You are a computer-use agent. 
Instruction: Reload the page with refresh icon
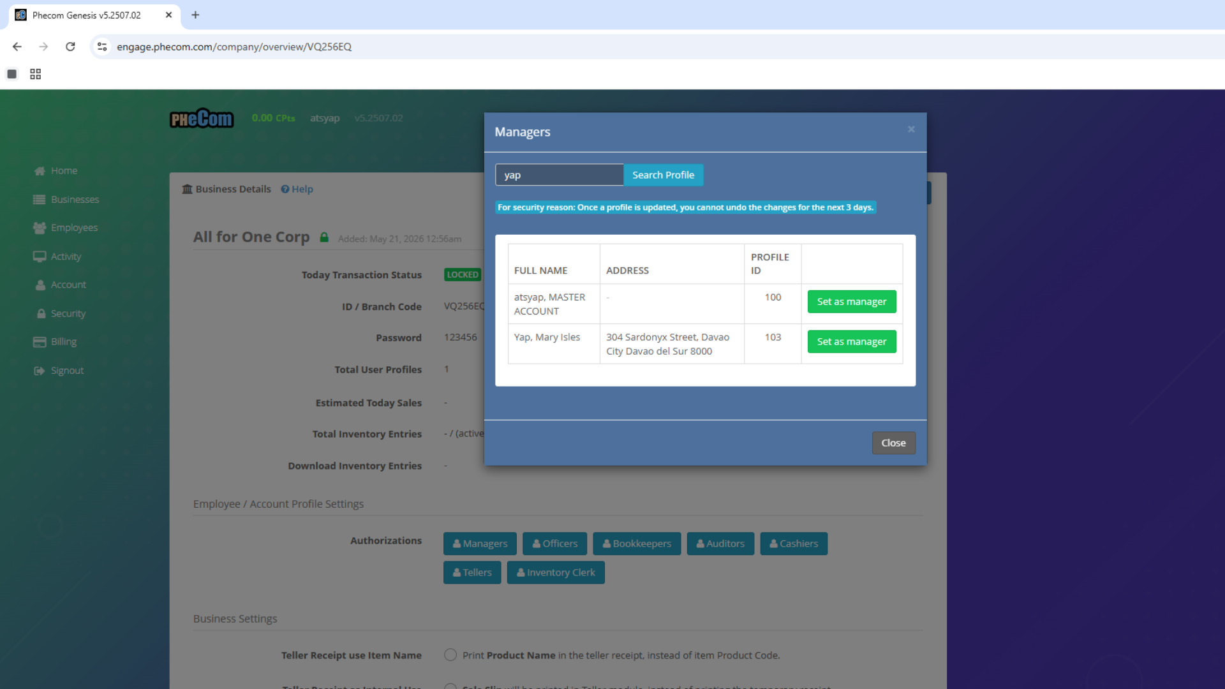click(x=70, y=47)
